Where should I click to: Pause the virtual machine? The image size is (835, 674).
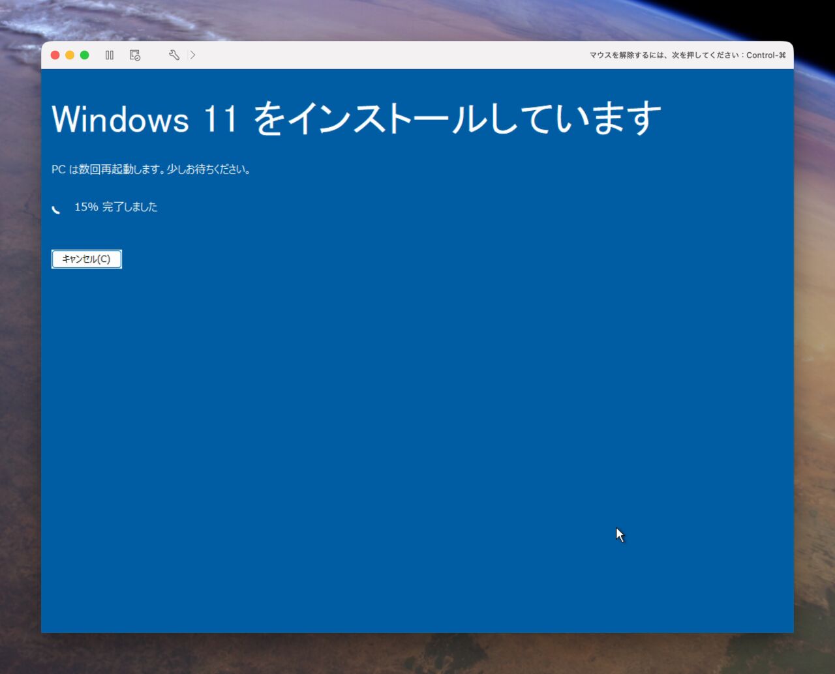(110, 55)
